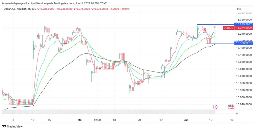
Task: Select the blue 16.186,9281 price label
Action: (243, 43)
